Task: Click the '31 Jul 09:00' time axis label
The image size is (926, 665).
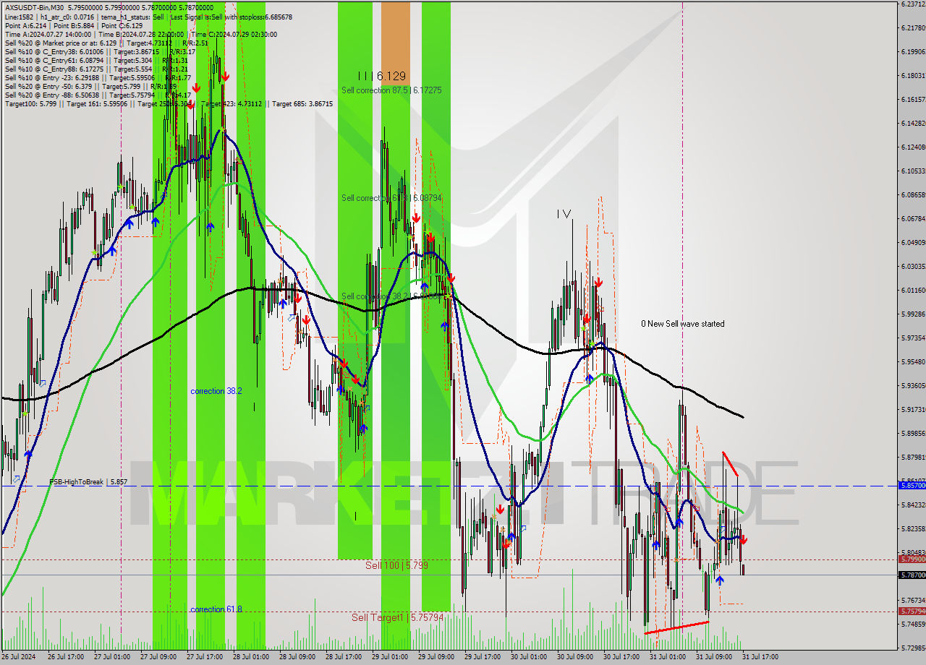Action: (713, 657)
